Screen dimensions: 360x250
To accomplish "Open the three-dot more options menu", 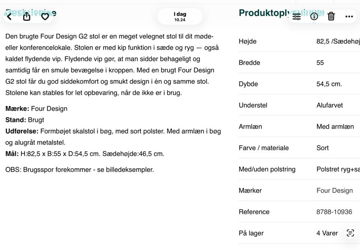I will tap(349, 16).
